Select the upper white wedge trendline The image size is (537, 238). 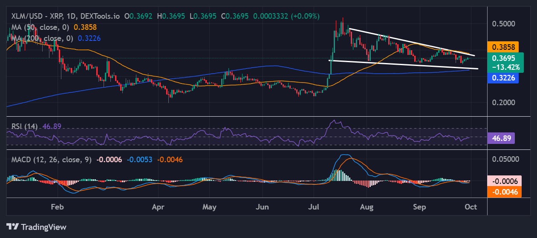(x=409, y=41)
